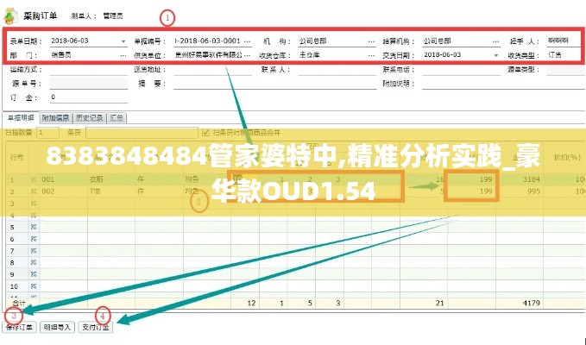Open the 汇总 tab
This screenshot has width=586, height=345.
click(x=117, y=118)
